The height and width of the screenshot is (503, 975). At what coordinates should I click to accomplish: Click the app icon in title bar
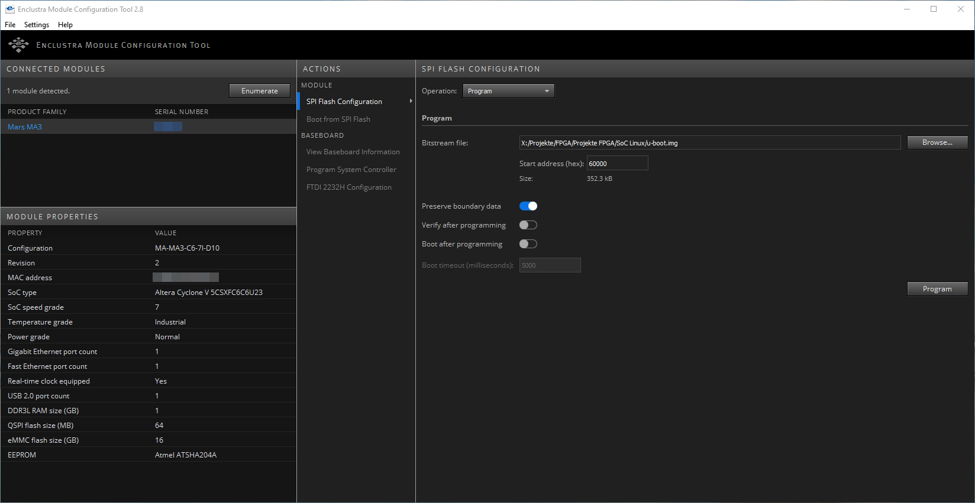pyautogui.click(x=9, y=9)
